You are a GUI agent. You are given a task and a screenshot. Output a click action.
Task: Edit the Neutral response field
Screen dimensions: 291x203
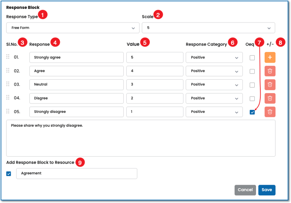click(76, 85)
